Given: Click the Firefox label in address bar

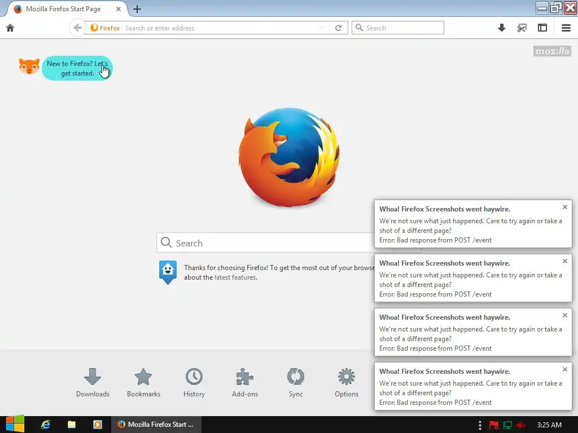Looking at the screenshot, I should [x=110, y=28].
